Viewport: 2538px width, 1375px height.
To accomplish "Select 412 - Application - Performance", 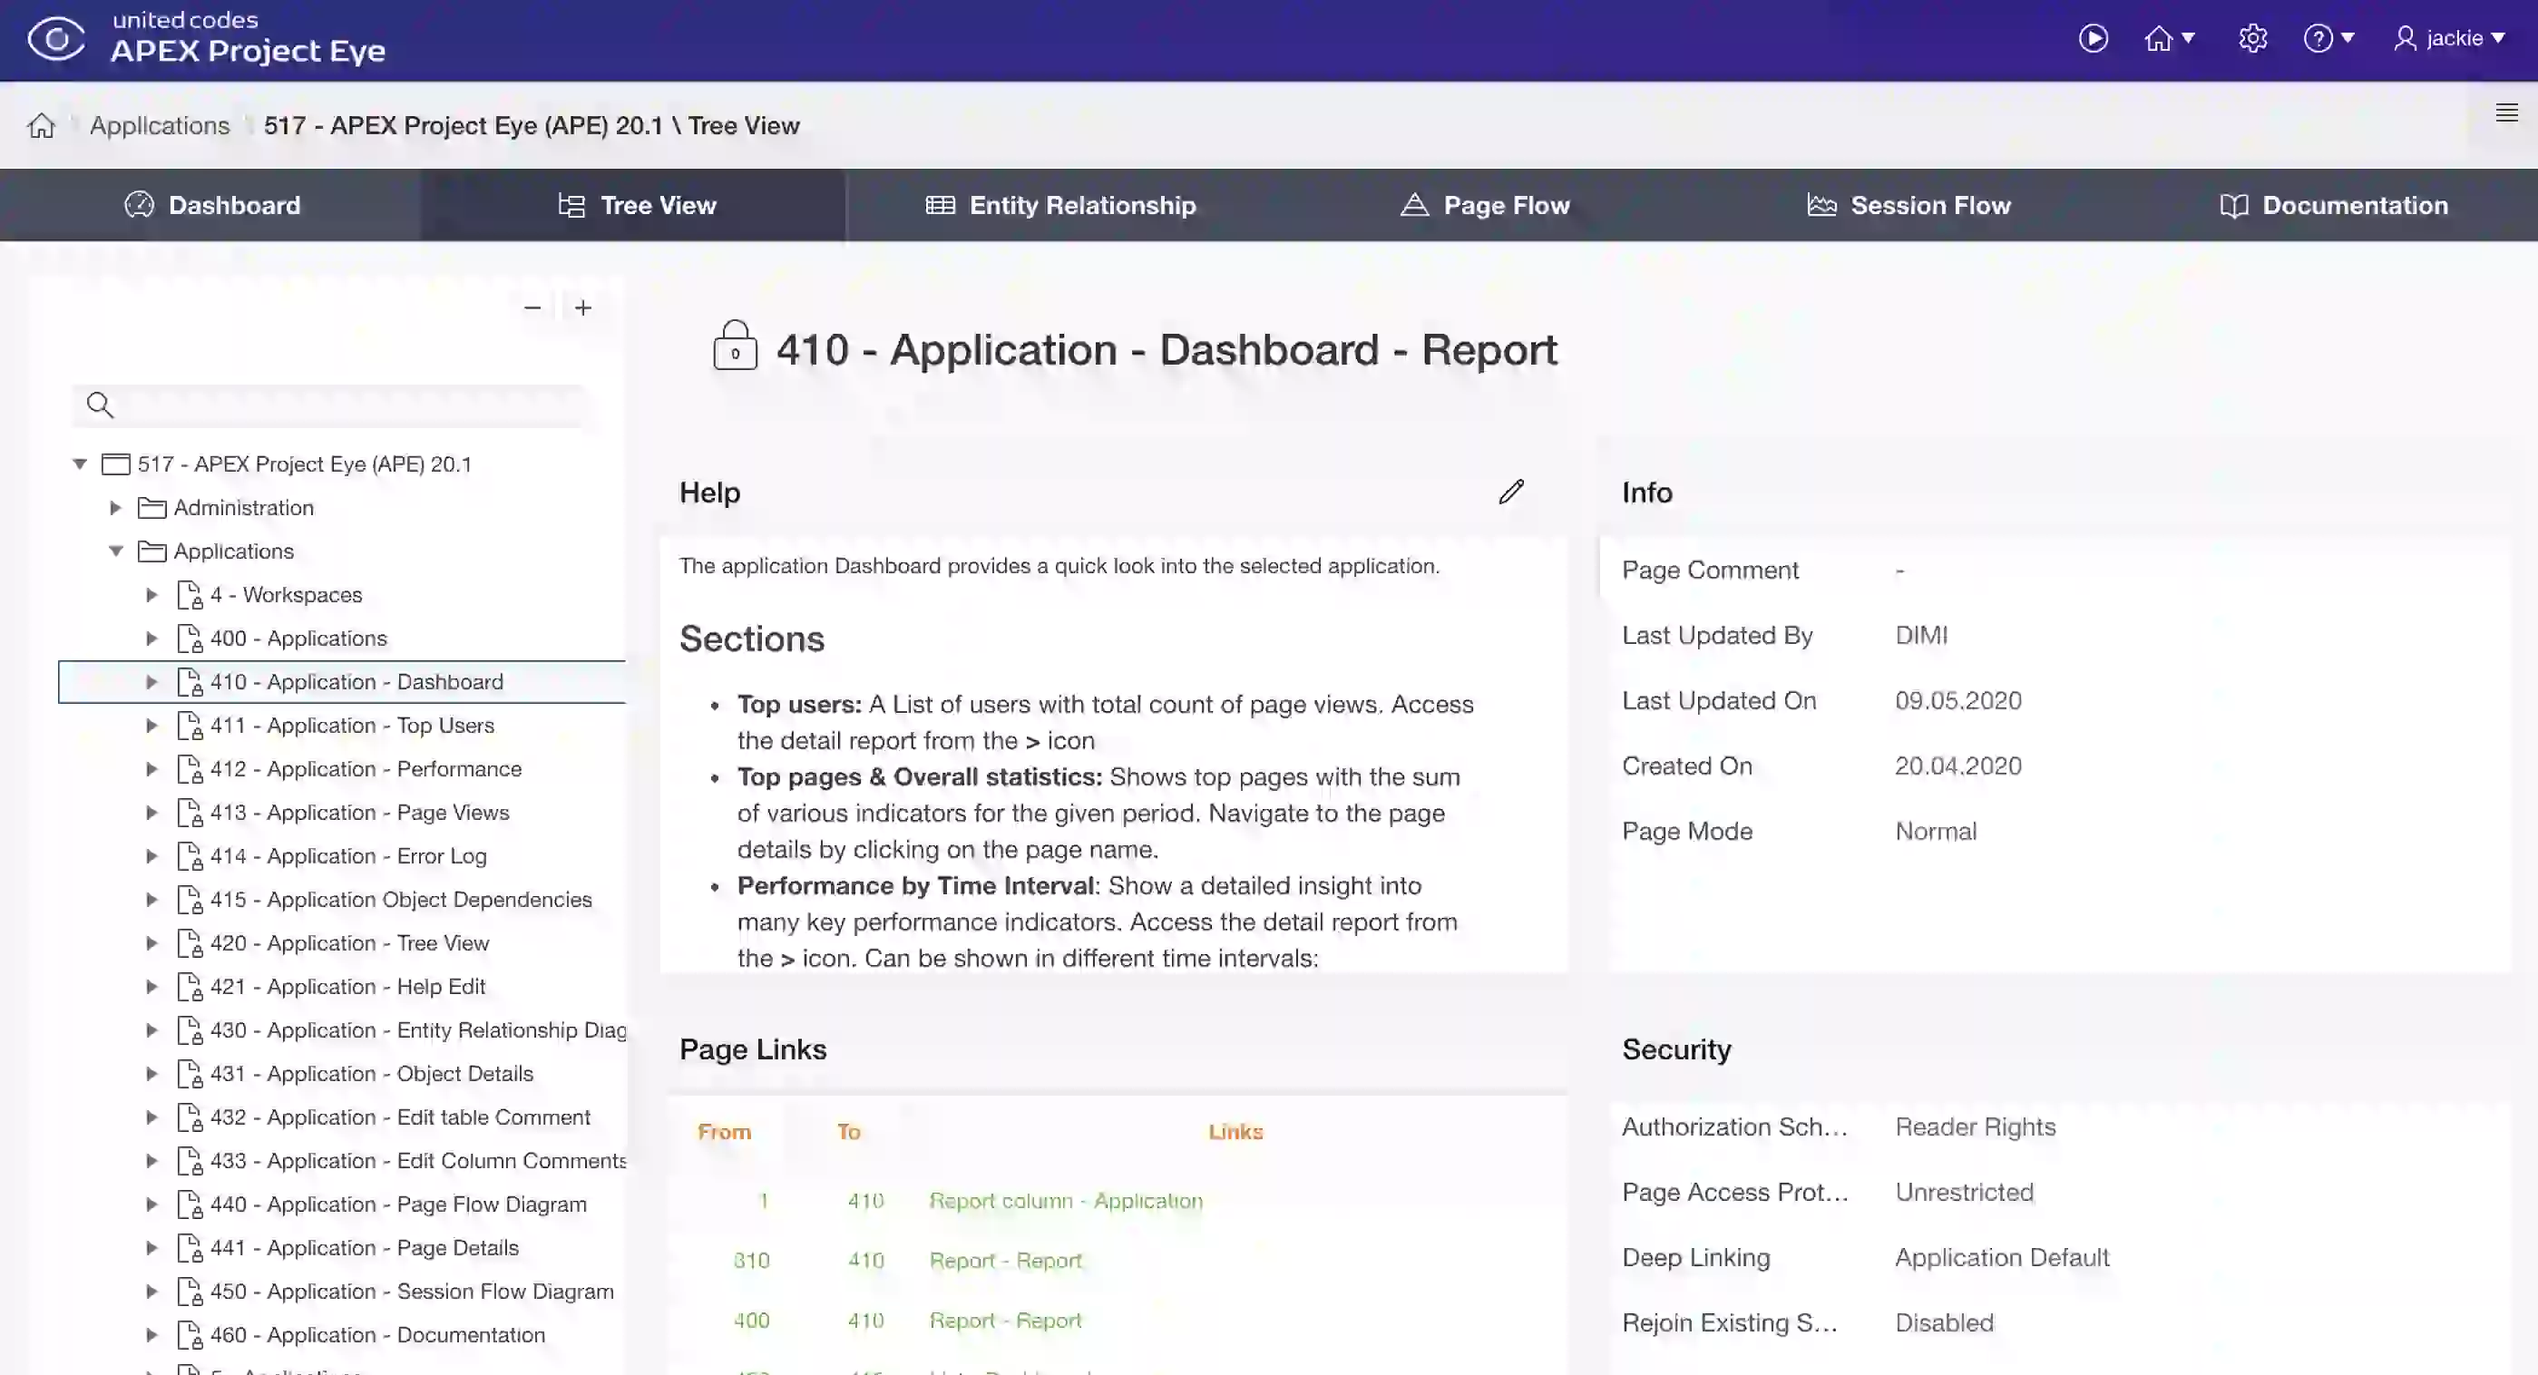I will click(366, 768).
